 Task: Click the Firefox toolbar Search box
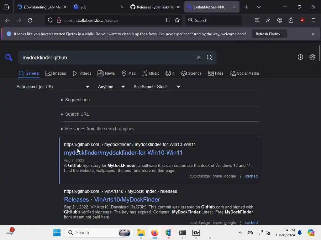213,20
